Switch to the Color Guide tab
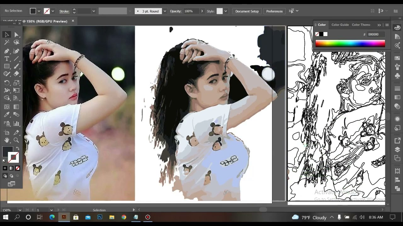 coord(340,25)
